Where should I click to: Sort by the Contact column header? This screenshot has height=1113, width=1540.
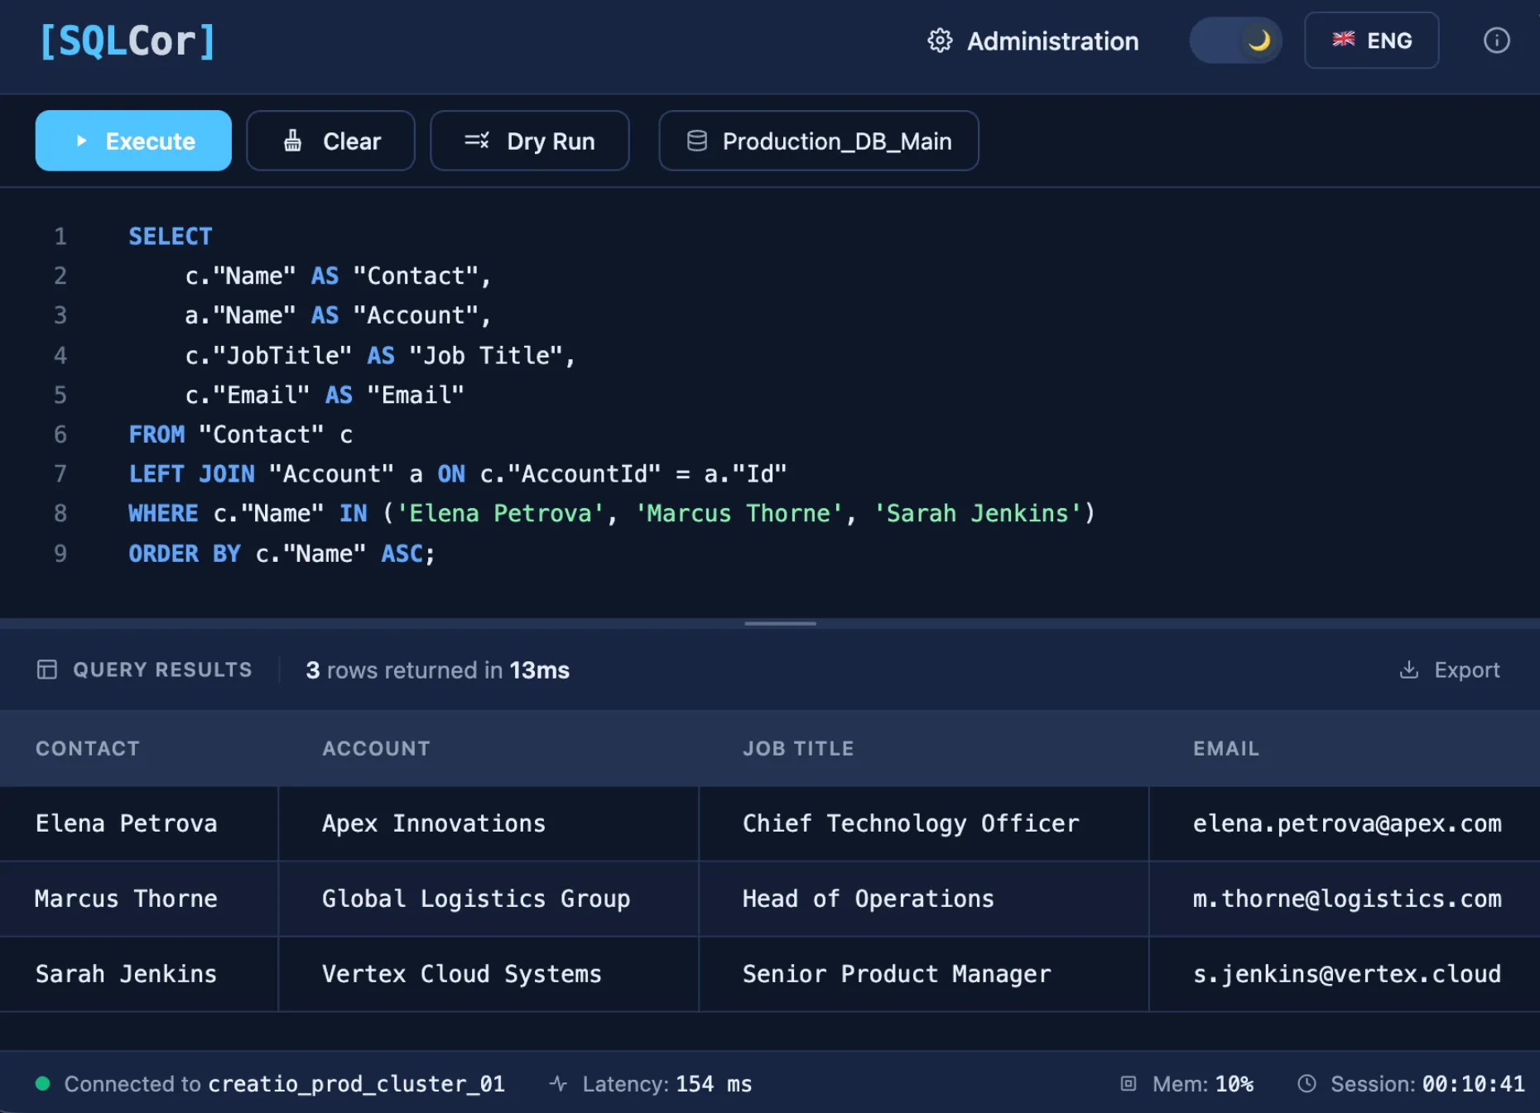(88, 748)
